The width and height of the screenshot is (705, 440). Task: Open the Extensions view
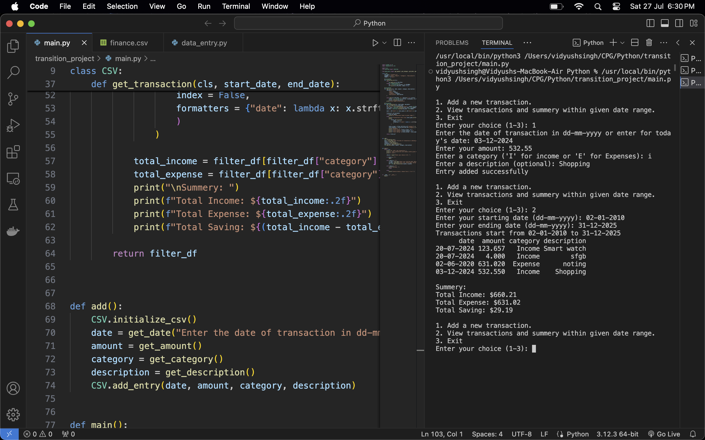[13, 152]
